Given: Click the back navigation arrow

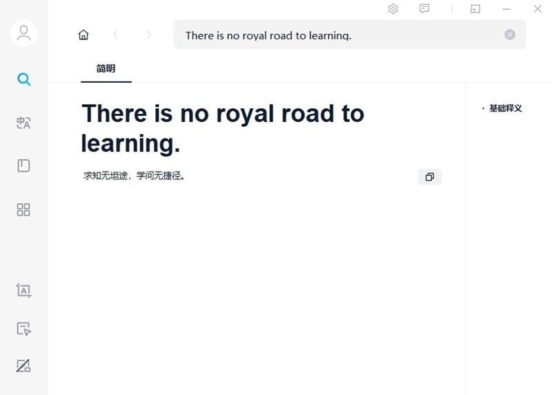Looking at the screenshot, I should pyautogui.click(x=116, y=34).
